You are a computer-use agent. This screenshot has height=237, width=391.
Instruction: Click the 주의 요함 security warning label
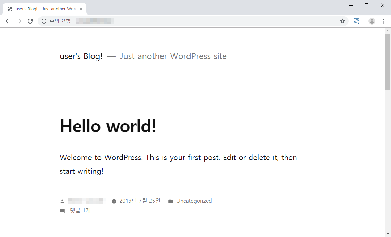pos(60,21)
